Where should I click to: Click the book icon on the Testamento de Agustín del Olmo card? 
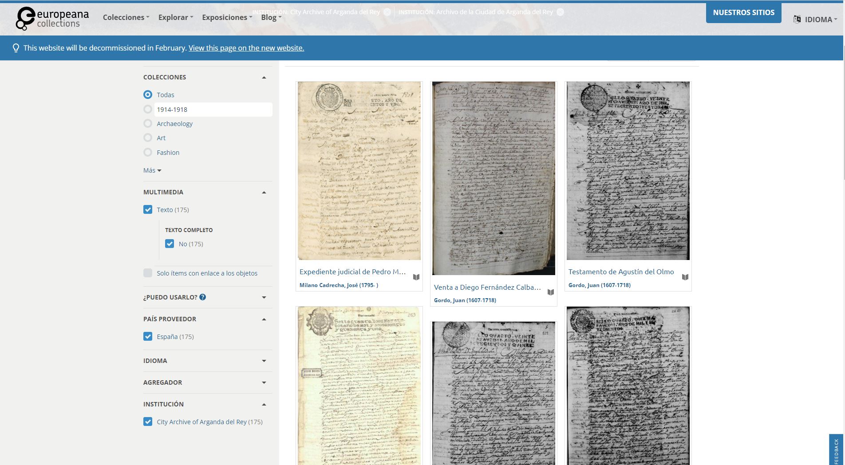(x=685, y=277)
